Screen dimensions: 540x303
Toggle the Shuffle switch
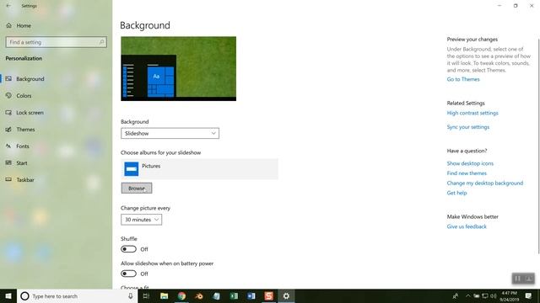pos(128,249)
